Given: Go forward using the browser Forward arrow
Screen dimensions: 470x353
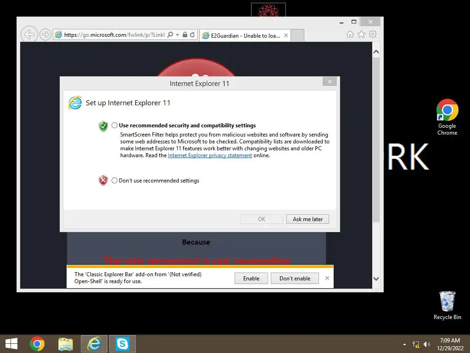Looking at the screenshot, I should (x=45, y=34).
